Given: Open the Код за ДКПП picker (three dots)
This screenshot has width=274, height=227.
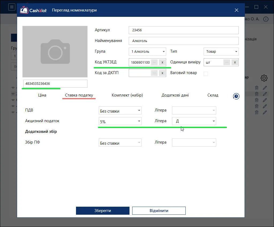Looking at the screenshot, I should click(x=154, y=73).
